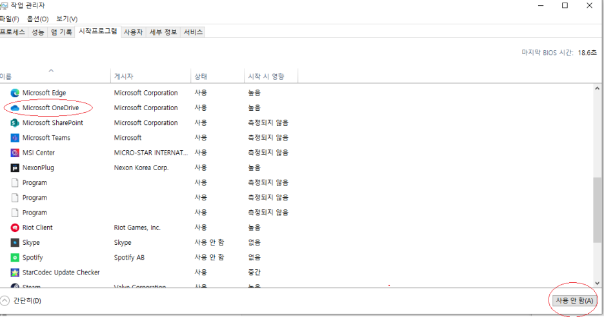Screen dimensions: 604x317
Task: Select the StarCodec Update Checker name
Action: click(61, 273)
